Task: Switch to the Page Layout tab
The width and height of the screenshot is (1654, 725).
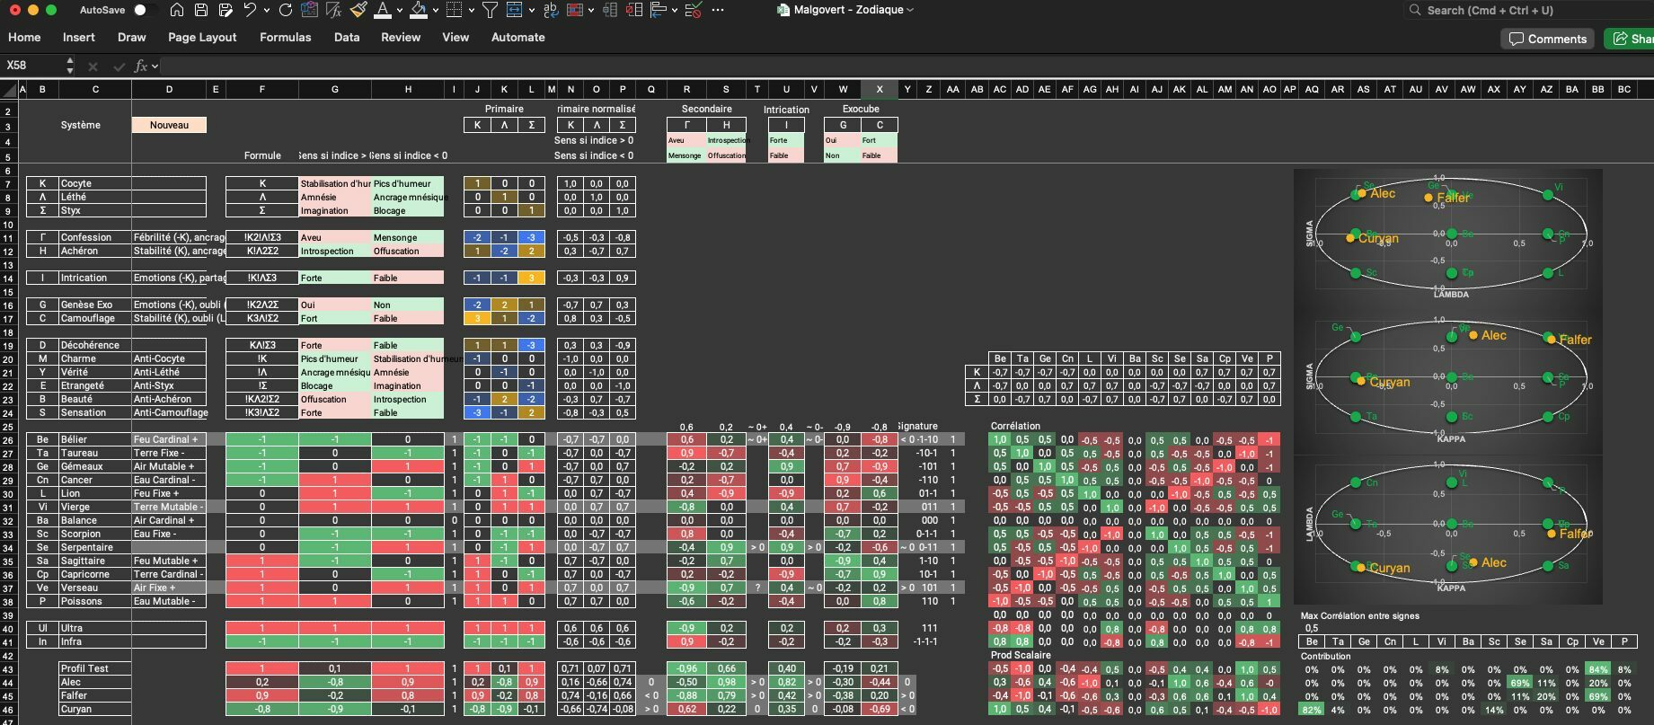Action: point(202,37)
